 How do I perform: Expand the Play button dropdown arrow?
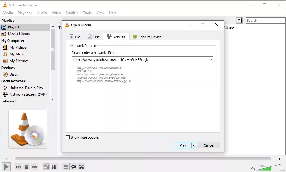coord(193,145)
